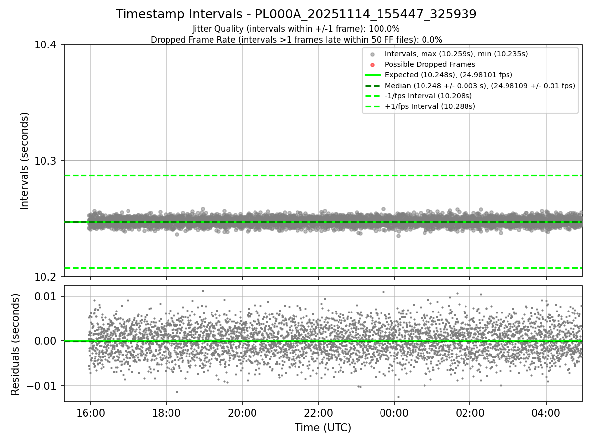Click legend entry '-1/fps Interval (10.208s)'
The width and height of the screenshot is (593, 445).
click(x=428, y=96)
